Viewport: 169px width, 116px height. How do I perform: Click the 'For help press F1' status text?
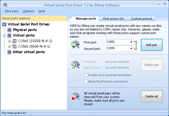[x=14, y=113]
